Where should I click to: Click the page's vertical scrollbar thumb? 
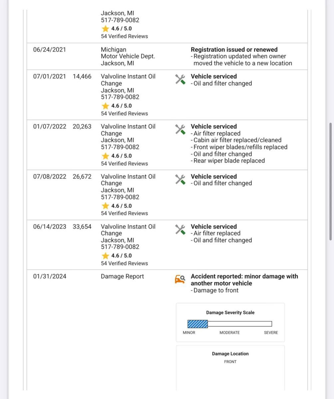(x=330, y=181)
